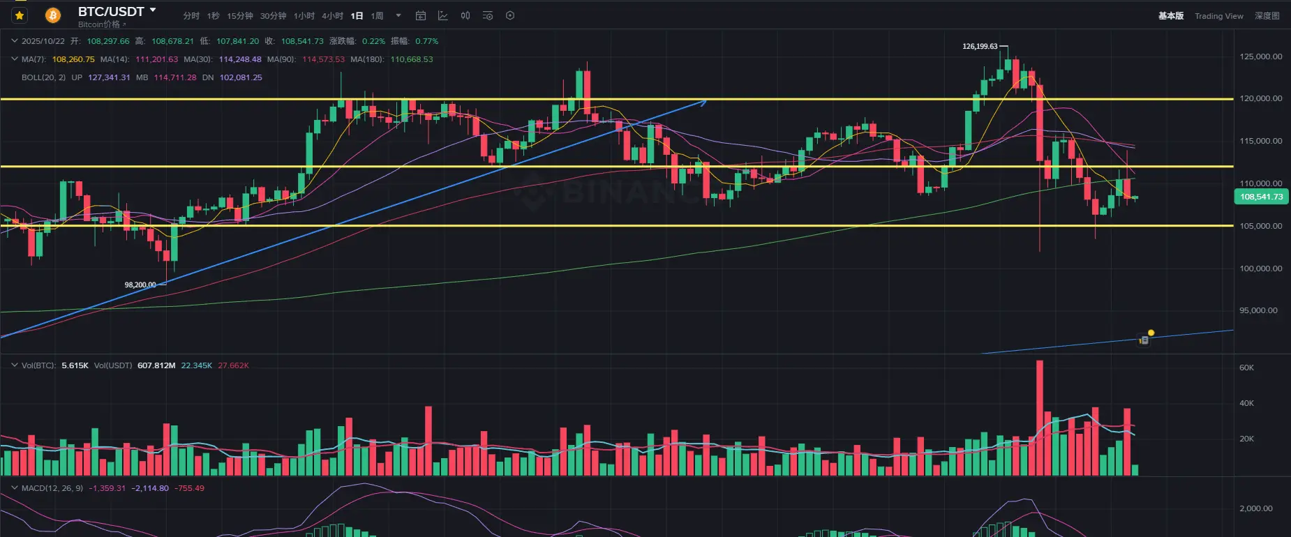Open the hexagon chart settings icon

[510, 15]
